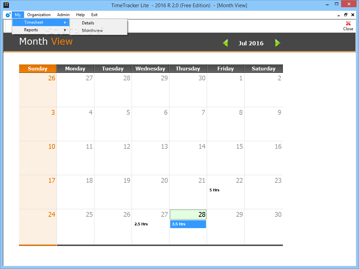Select Sunday July 17 cell
359x269 pixels.
tap(38, 192)
